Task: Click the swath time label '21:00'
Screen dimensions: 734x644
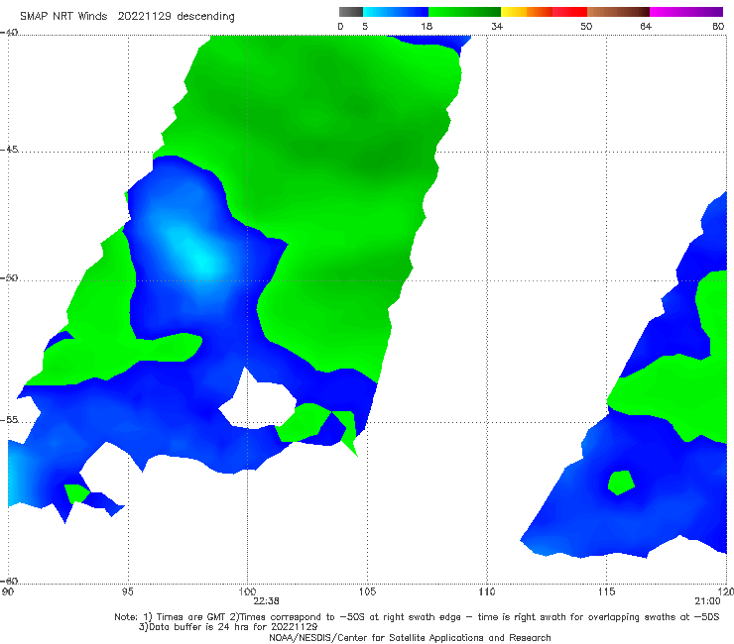Action: point(707,601)
